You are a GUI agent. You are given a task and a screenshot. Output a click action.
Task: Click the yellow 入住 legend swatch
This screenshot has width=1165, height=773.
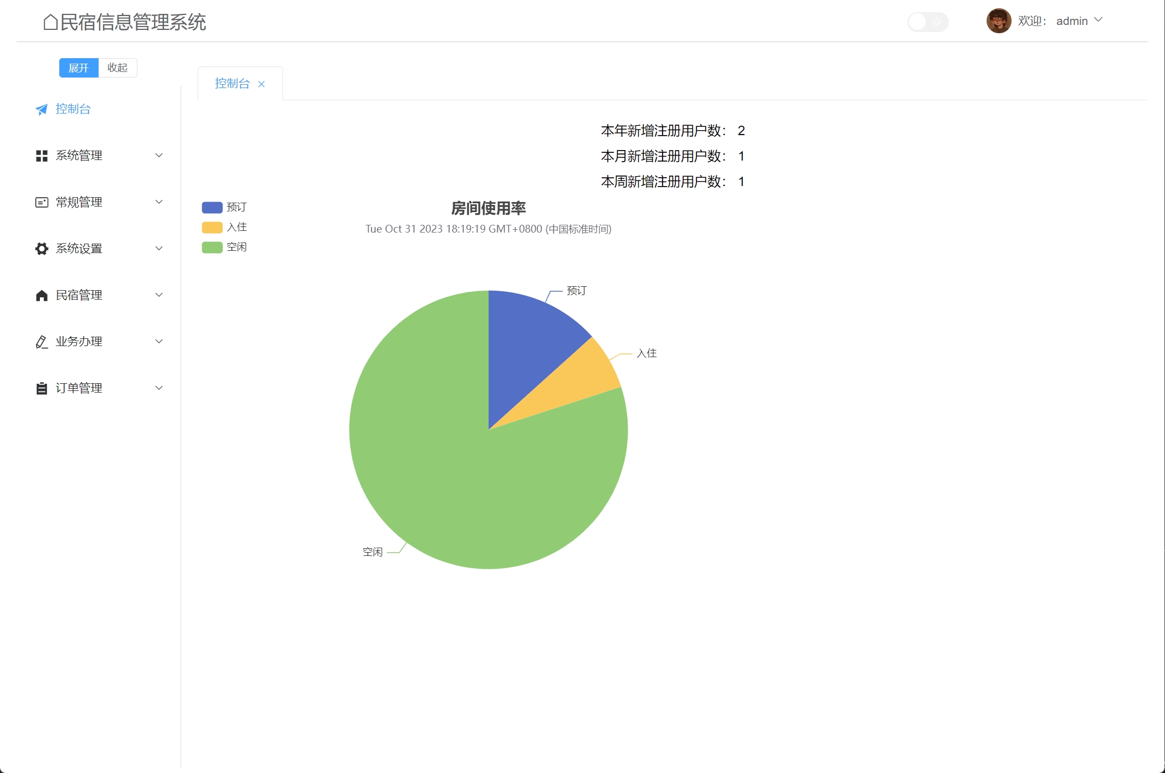212,228
